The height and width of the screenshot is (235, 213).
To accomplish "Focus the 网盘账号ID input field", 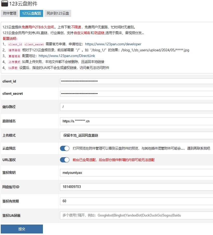I will [136, 187].
